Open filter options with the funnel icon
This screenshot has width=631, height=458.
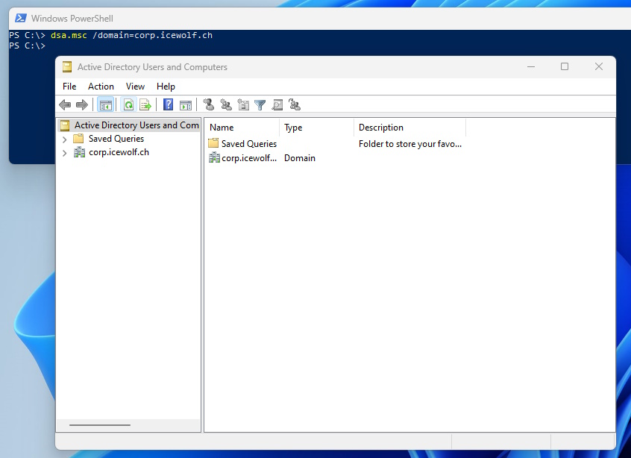260,105
